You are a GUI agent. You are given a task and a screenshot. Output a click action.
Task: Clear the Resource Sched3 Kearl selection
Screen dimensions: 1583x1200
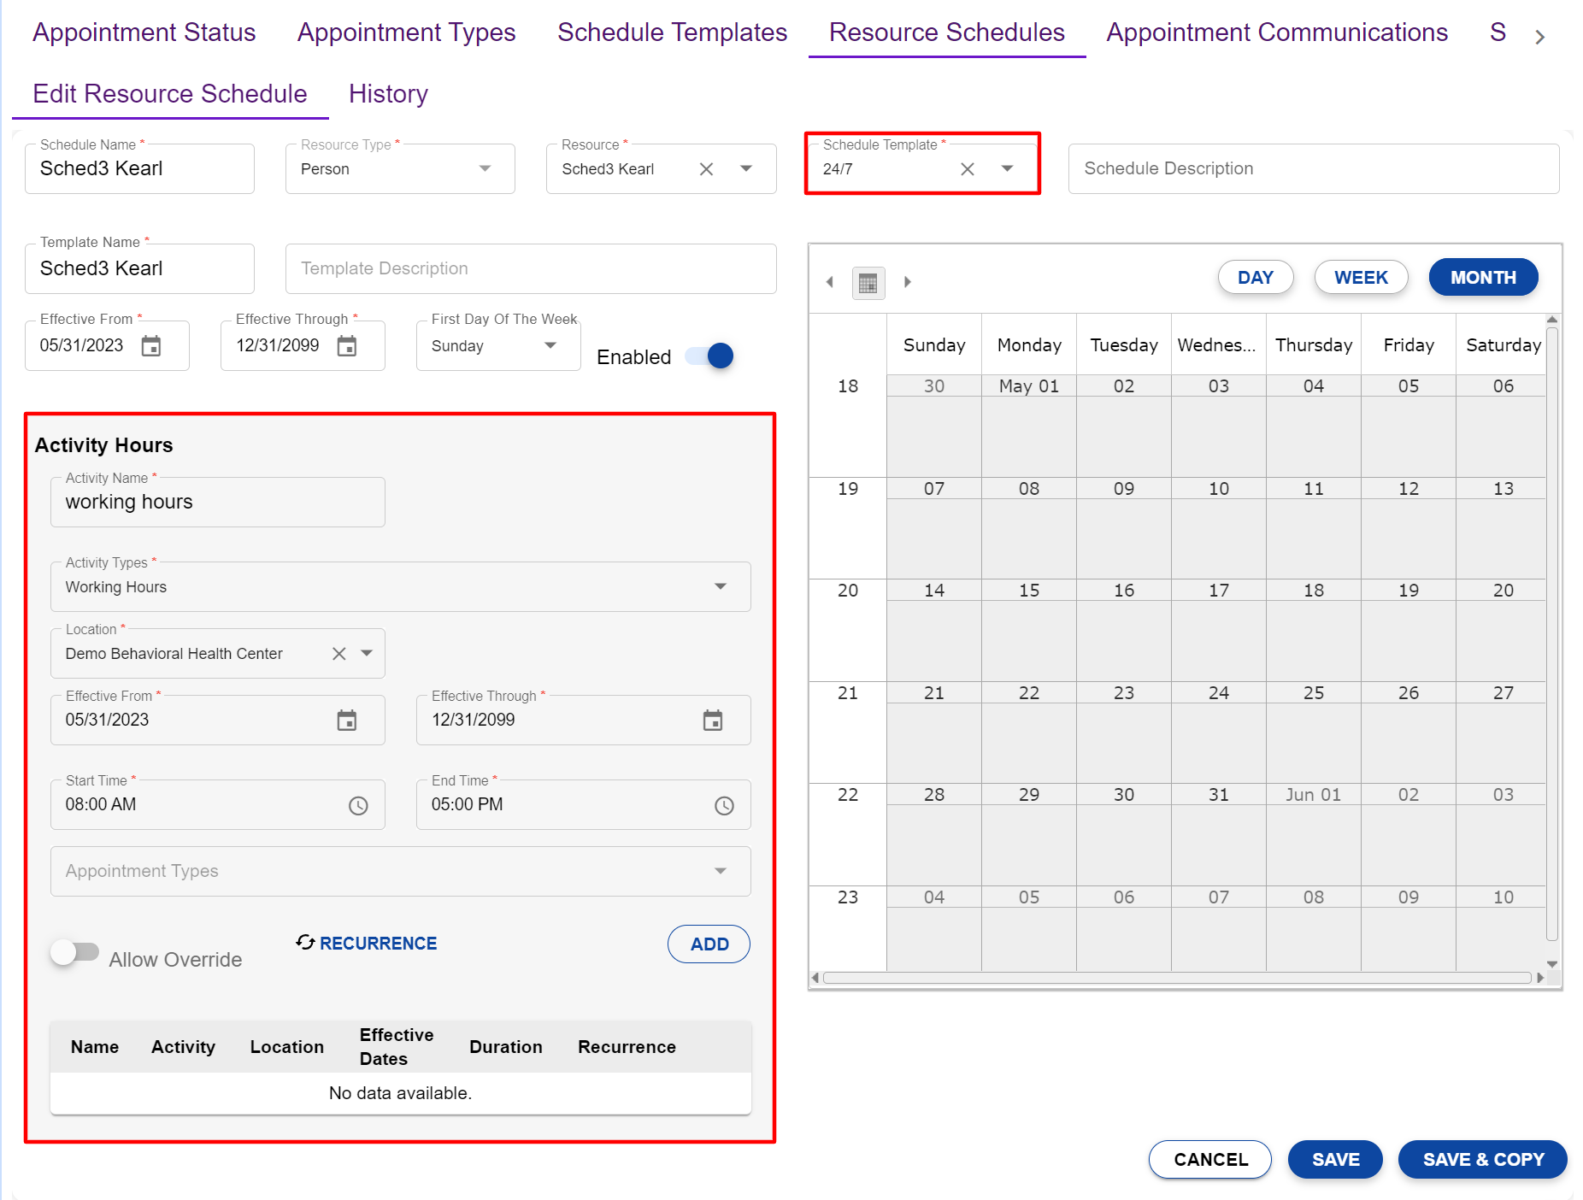tap(706, 169)
